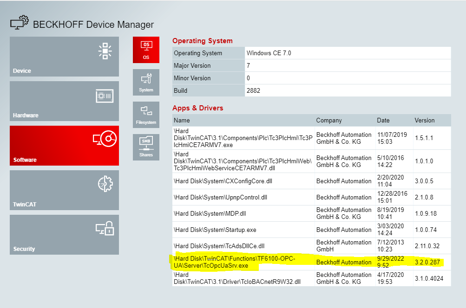Click date 3/03/2020 14:24
466x308 pixels.
click(x=390, y=230)
